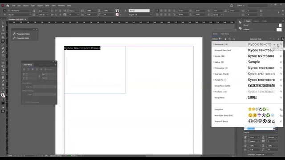Select the Page tool
This screenshot has height=160, width=285.
(x=3, y=30)
